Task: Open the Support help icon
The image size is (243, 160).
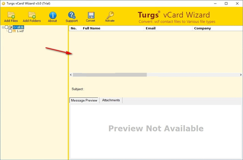Action: 72,17
